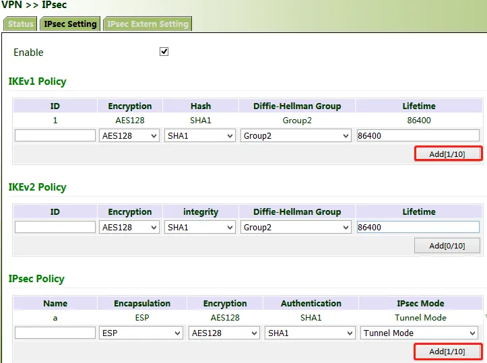Click Tunnel Mode value in IPsec policy row
Viewport: 487px width, 363px height.
point(420,318)
